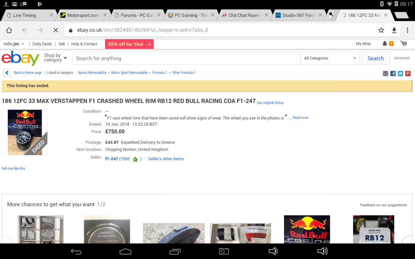Close the Chit Chat Room tab

click(x=266, y=15)
